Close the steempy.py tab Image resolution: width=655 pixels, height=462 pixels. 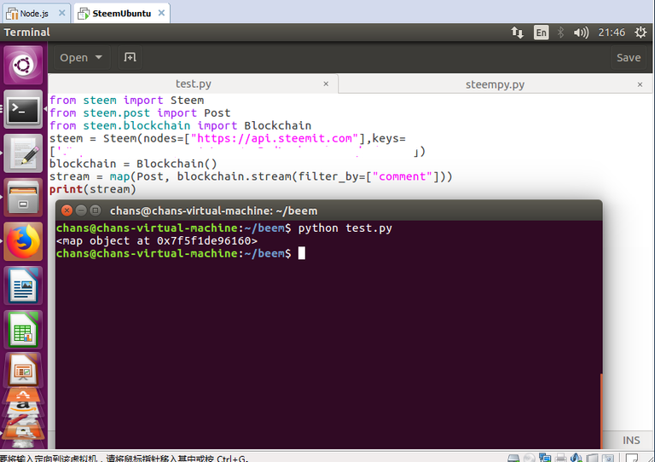coord(640,84)
